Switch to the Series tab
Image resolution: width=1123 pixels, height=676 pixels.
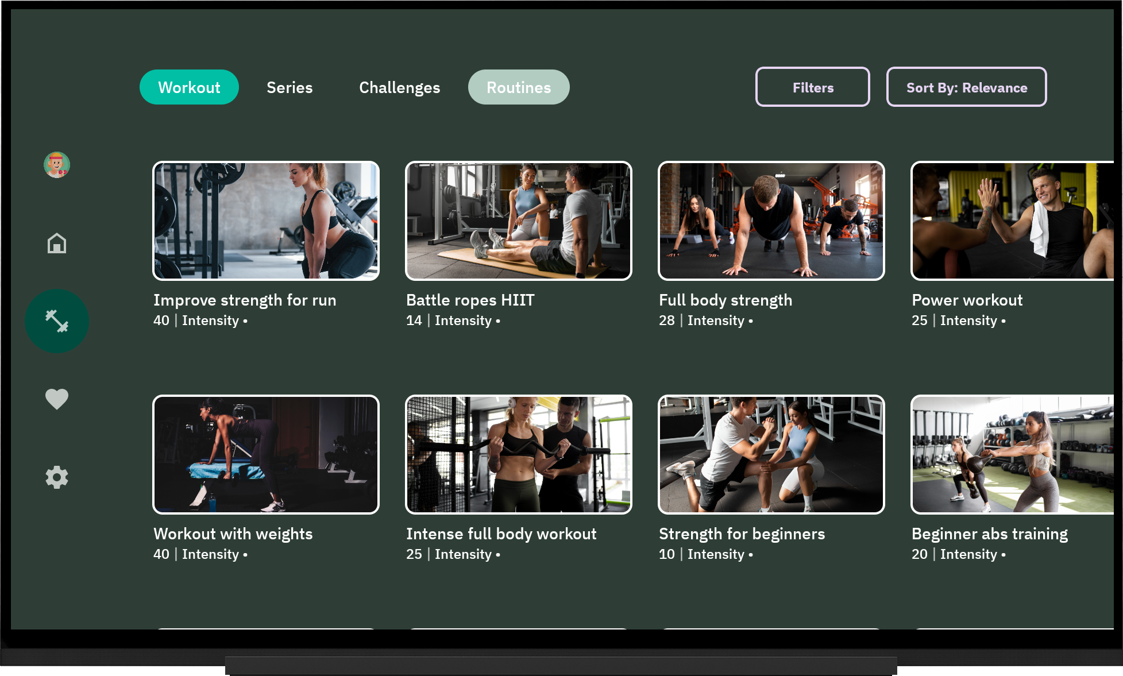coord(290,87)
